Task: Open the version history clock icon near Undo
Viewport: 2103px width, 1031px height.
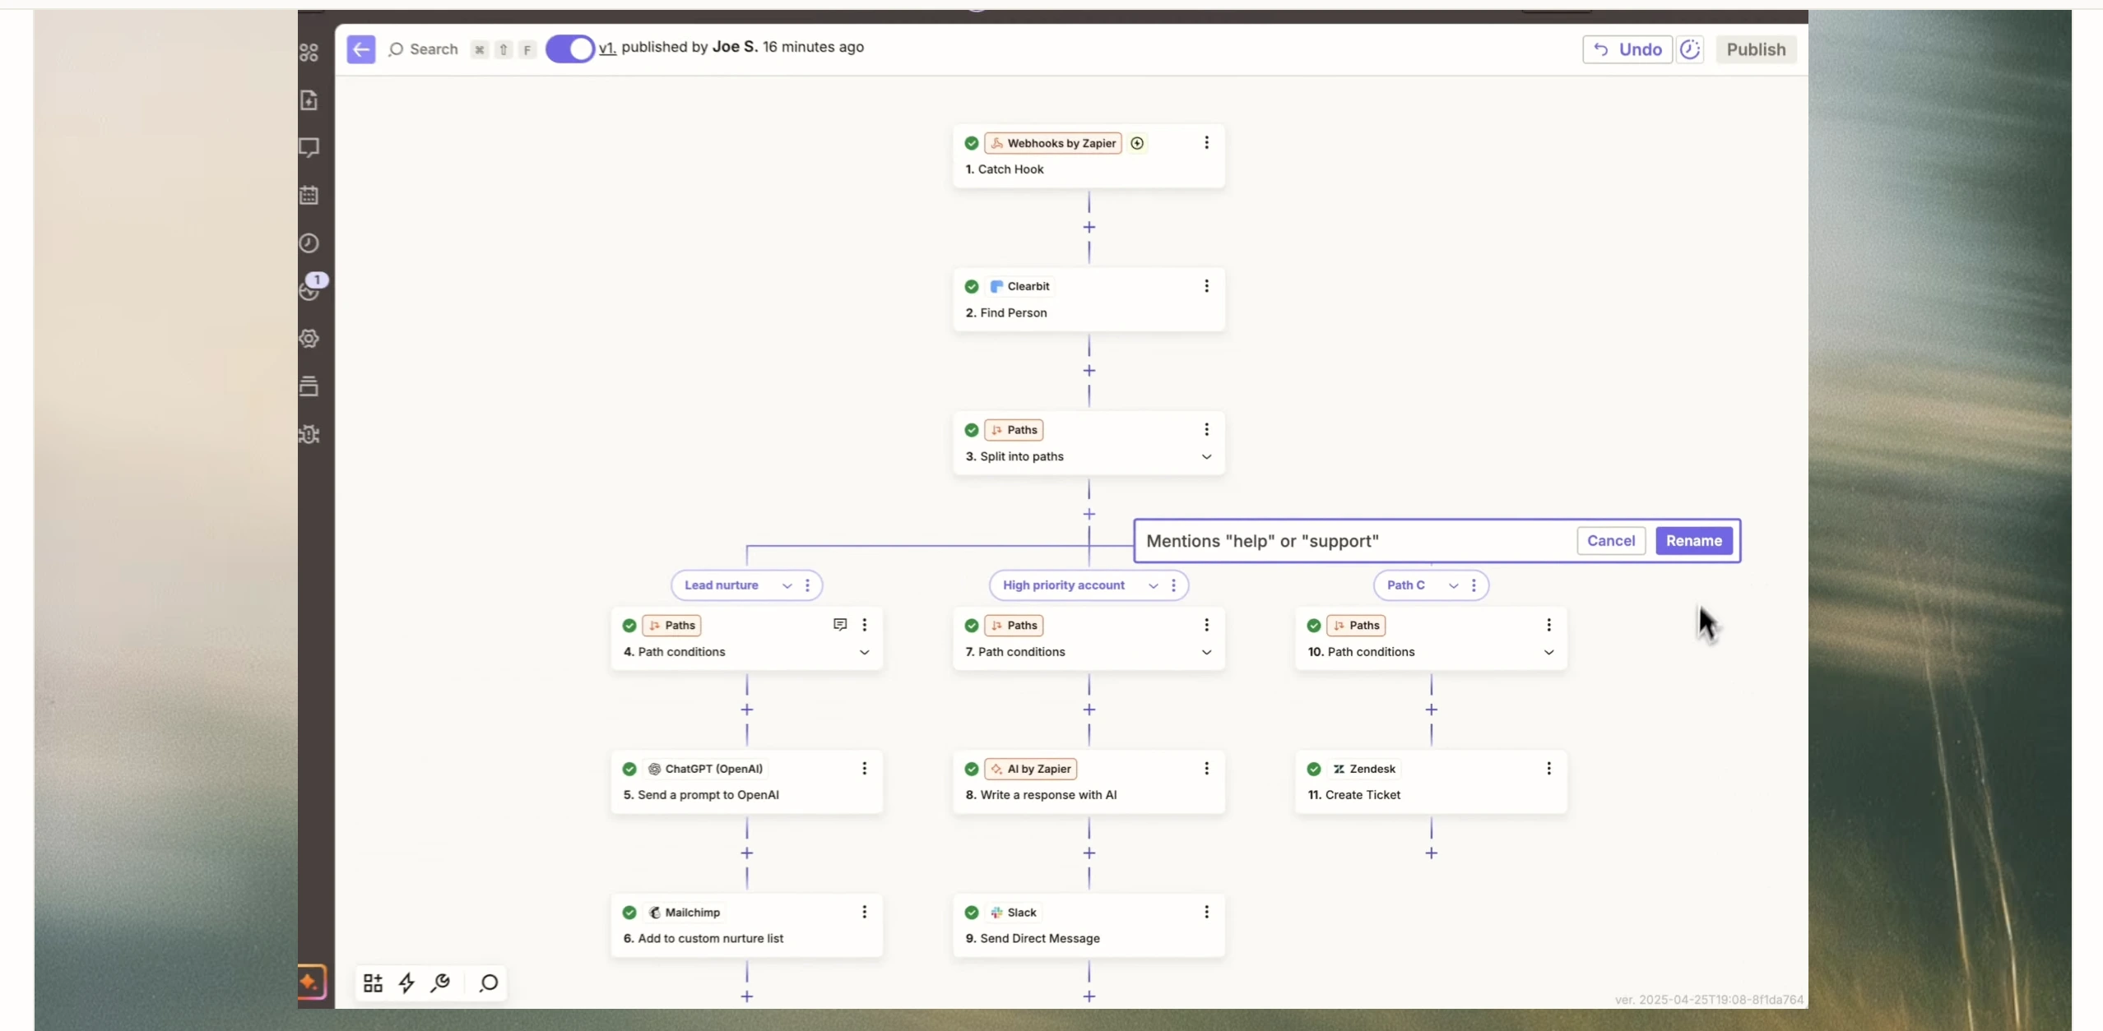Action: (x=1689, y=49)
